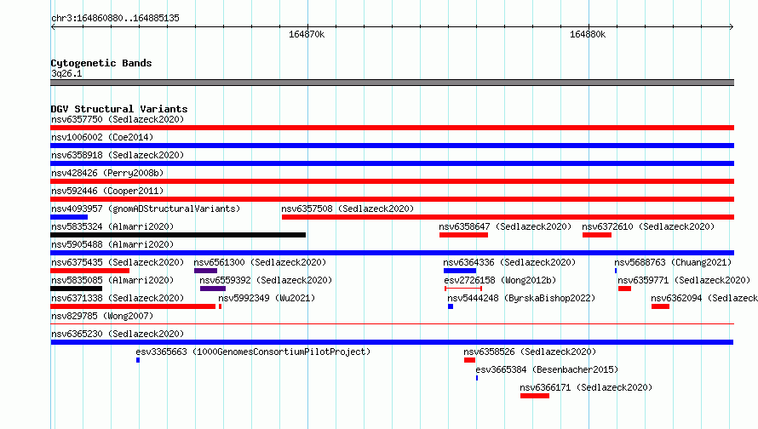Open nsv6358647 (Sedlazeck2020) label
The image size is (758, 429).
click(x=505, y=226)
